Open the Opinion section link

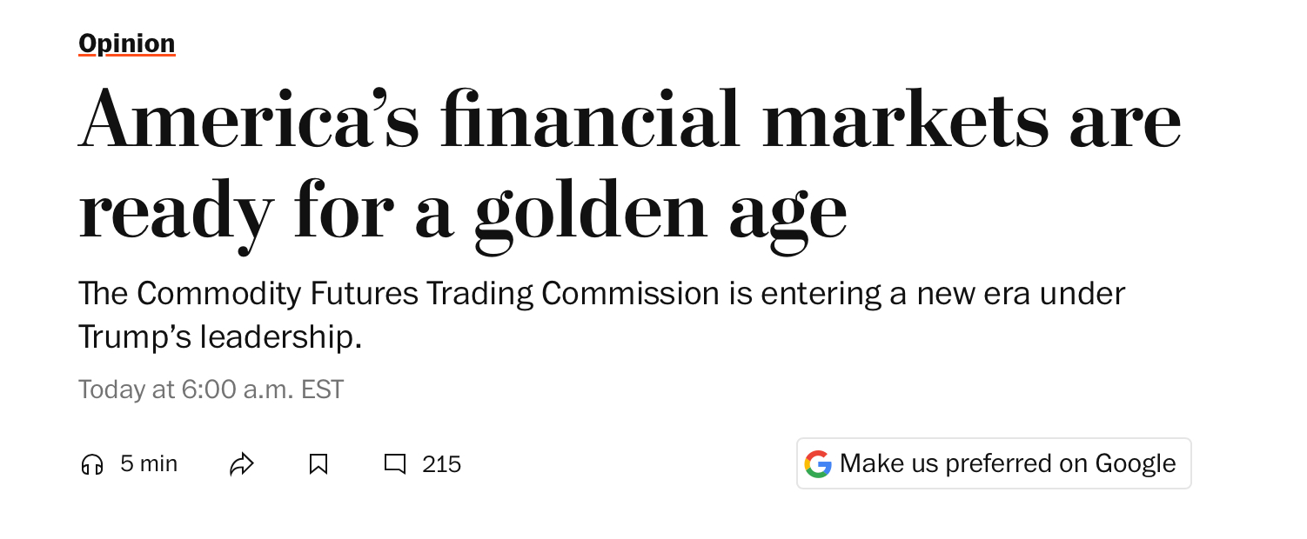(127, 43)
